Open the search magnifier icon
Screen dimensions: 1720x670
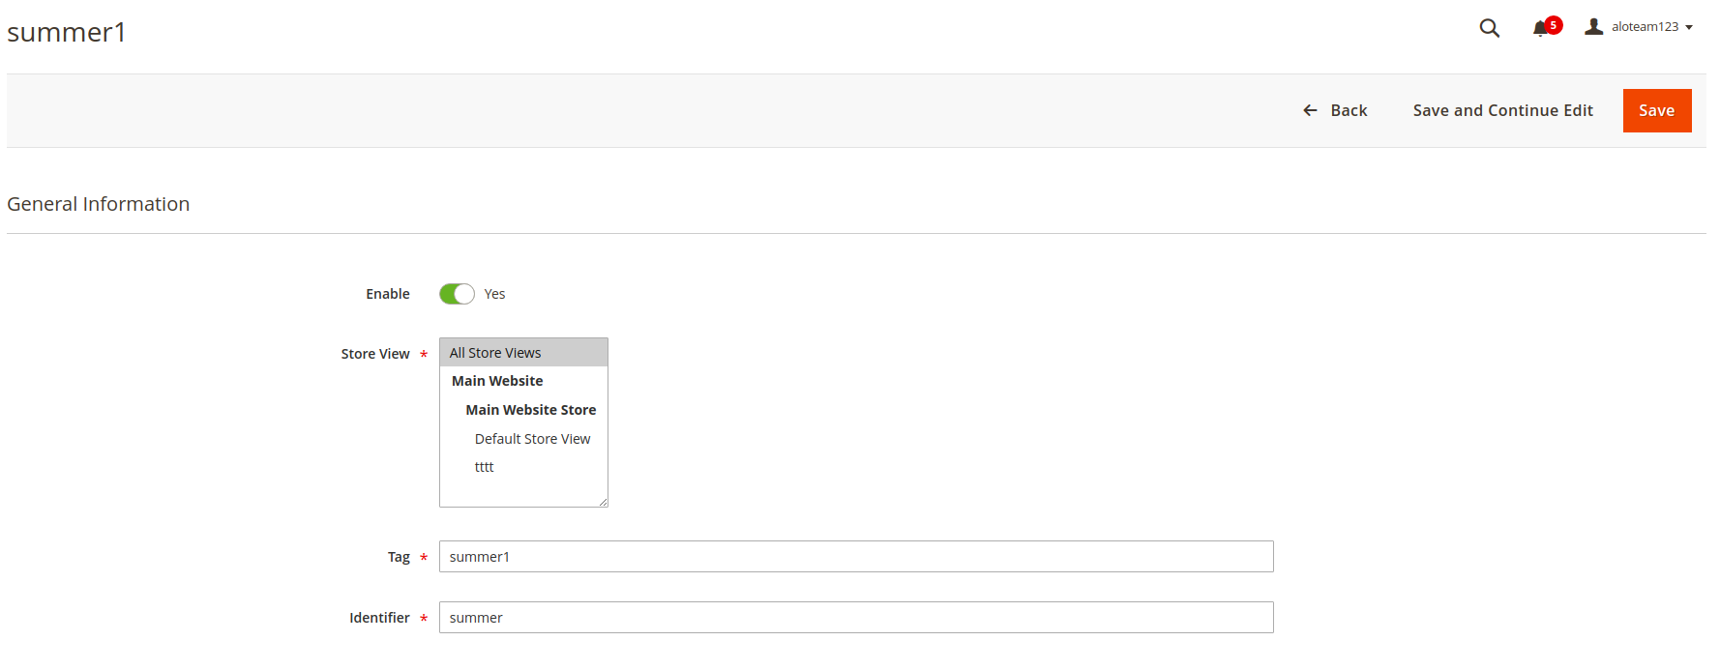click(1489, 28)
